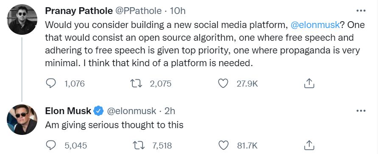Viewport: 378px width, 154px height.
Task: Like Elon Musk's tweet
Action: (223, 146)
